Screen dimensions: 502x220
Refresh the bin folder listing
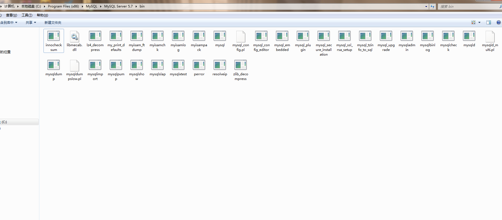[432, 6]
